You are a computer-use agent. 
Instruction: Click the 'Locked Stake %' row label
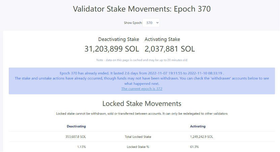coord(138,147)
